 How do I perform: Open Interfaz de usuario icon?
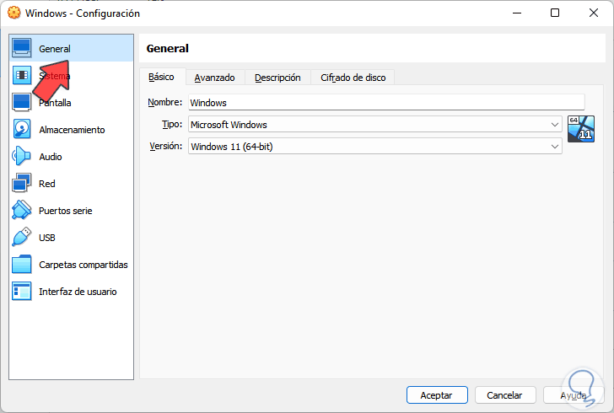point(23,292)
